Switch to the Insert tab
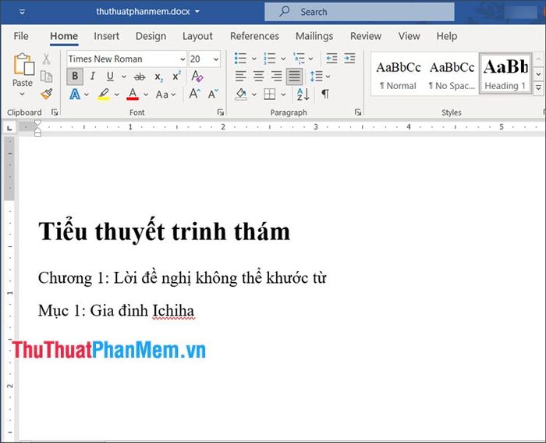 coord(107,36)
